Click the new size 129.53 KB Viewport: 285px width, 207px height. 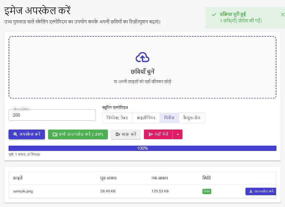point(160,191)
